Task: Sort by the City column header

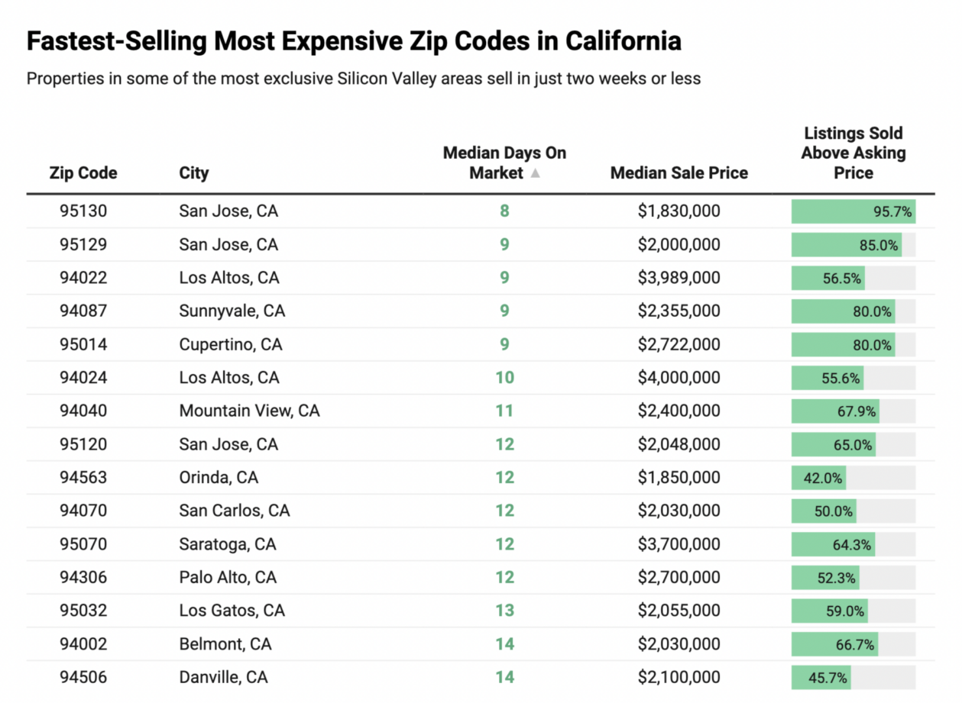Action: (x=194, y=173)
